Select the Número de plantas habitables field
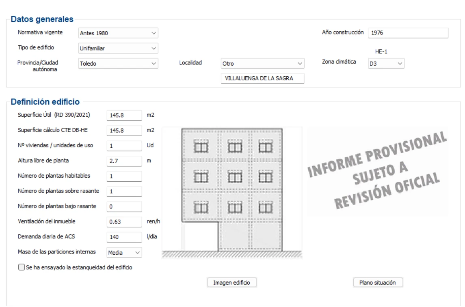Image resolution: width=465 pixels, height=307 pixels. pyautogui.click(x=124, y=176)
